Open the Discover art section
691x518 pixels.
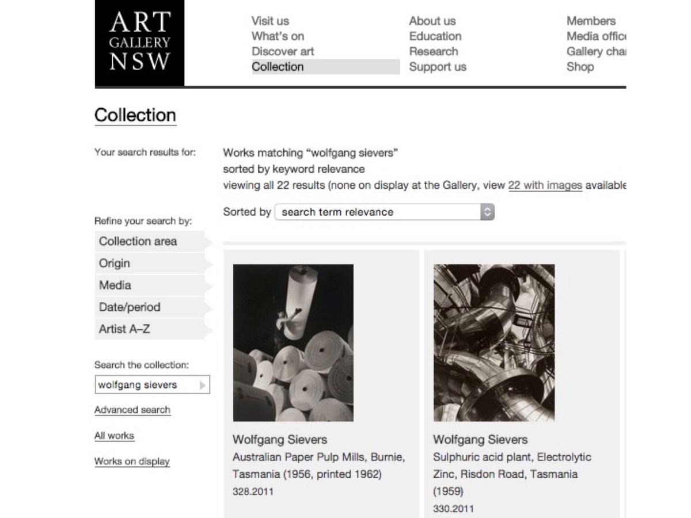283,51
